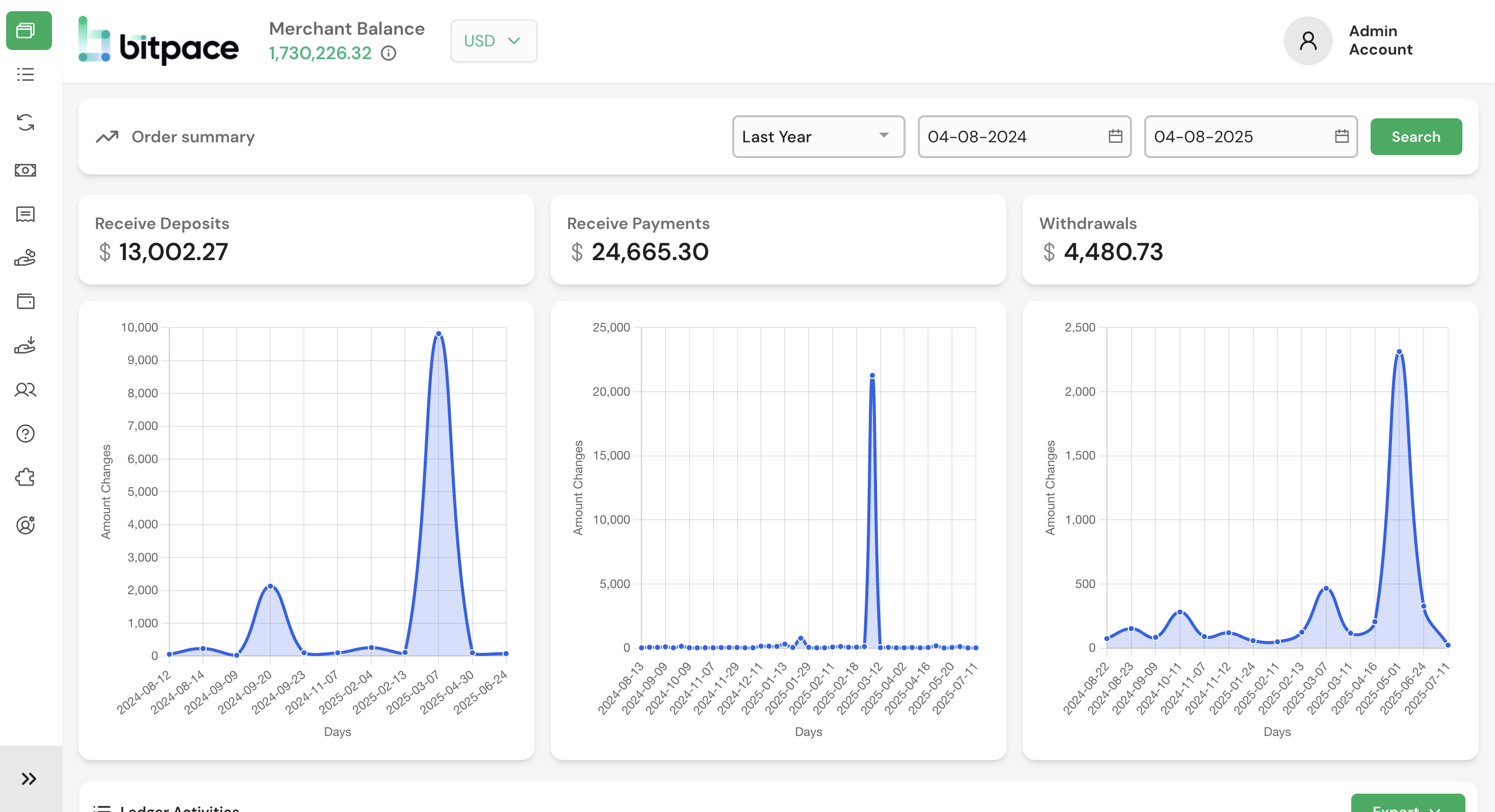This screenshot has height=812, width=1495.
Task: Click the help question mark icon
Action: [x=25, y=434]
